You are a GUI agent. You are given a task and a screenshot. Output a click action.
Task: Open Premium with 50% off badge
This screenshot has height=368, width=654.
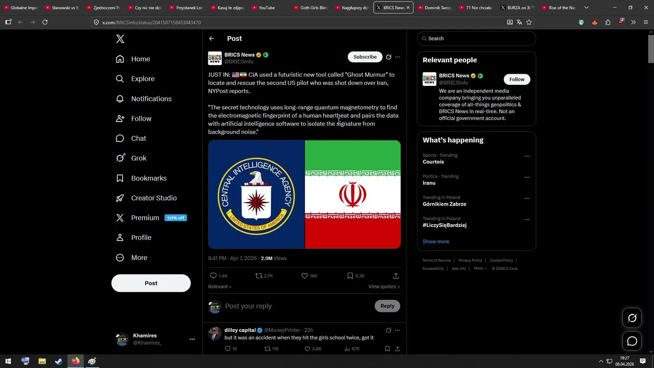pyautogui.click(x=151, y=218)
